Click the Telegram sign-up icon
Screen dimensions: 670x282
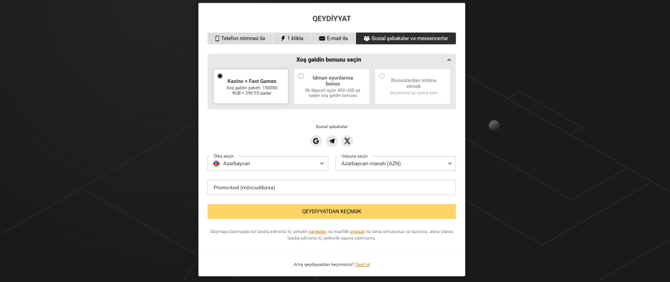[332, 141]
